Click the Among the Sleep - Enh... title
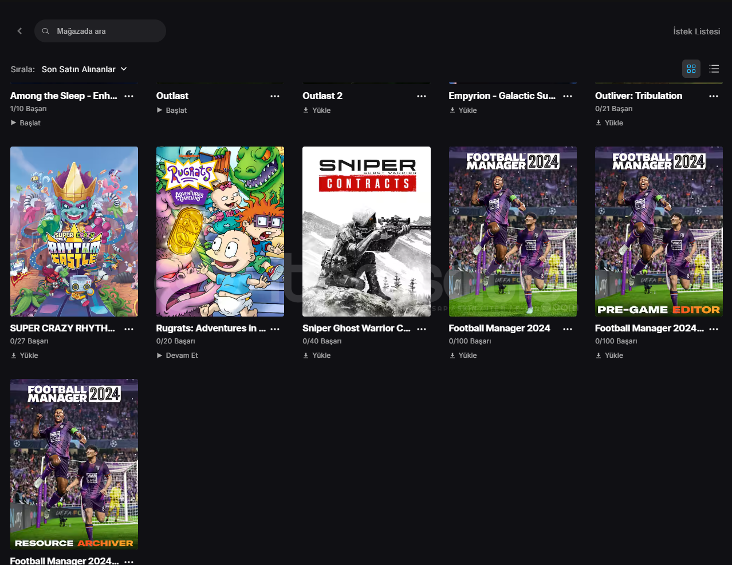This screenshot has width=732, height=565. point(64,96)
